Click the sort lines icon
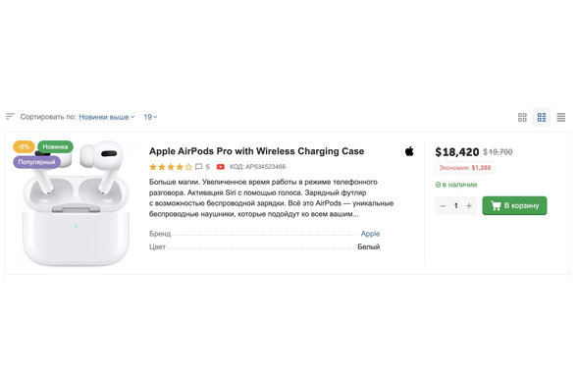The image size is (579, 384). (11, 117)
